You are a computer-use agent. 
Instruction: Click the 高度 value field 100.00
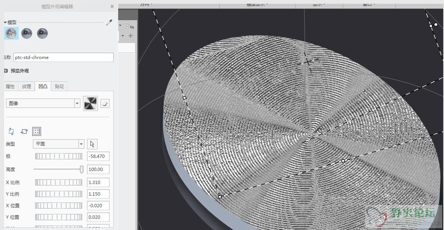coord(98,169)
